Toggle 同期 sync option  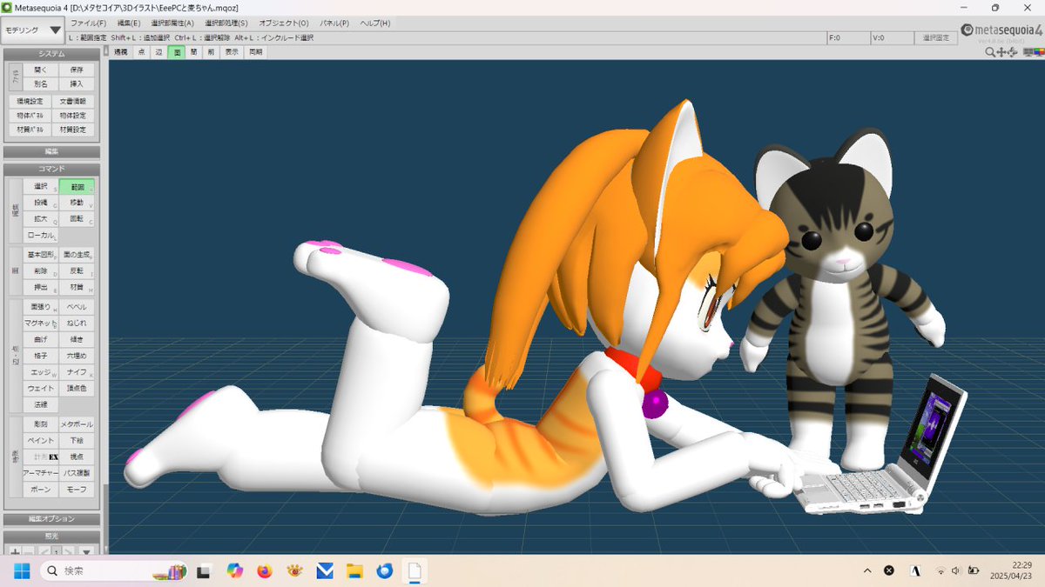[255, 52]
